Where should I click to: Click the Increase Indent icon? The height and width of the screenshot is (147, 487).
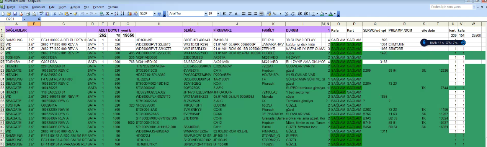coord(306,13)
